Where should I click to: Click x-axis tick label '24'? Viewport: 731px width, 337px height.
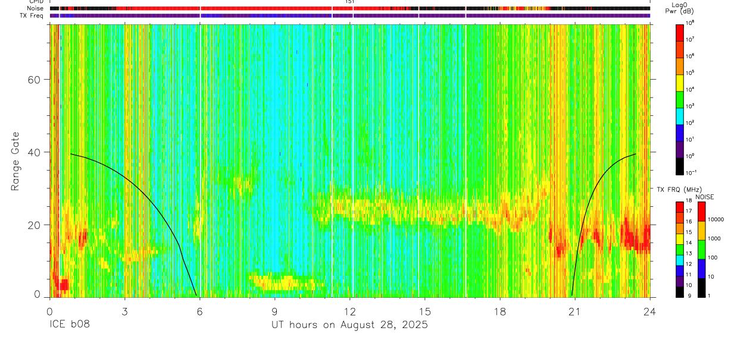pos(650,311)
